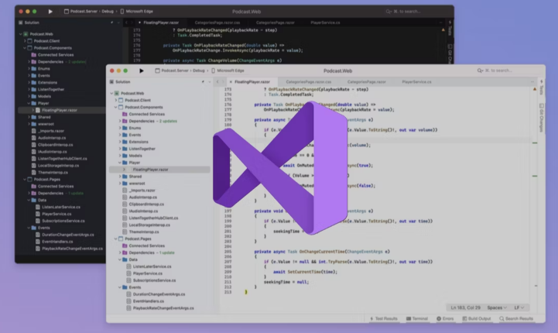Viewport: 558px width, 333px height.
Task: Close the FloatingPlayer.razor tab in light window
Action: [231, 82]
